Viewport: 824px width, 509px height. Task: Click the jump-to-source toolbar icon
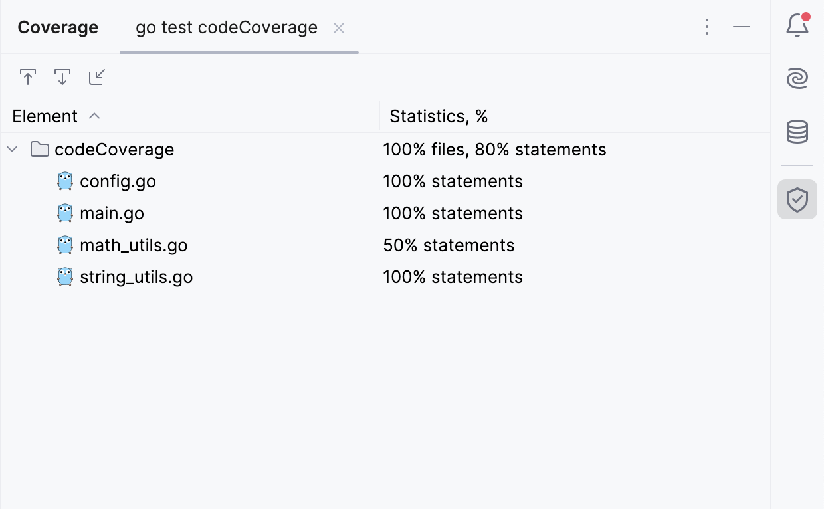(x=96, y=77)
